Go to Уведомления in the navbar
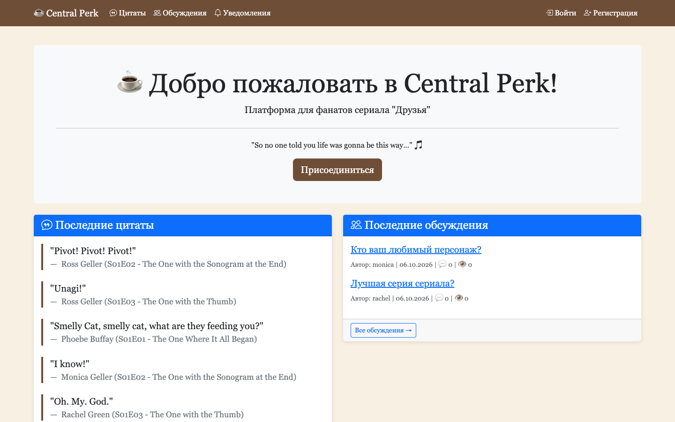 (242, 13)
